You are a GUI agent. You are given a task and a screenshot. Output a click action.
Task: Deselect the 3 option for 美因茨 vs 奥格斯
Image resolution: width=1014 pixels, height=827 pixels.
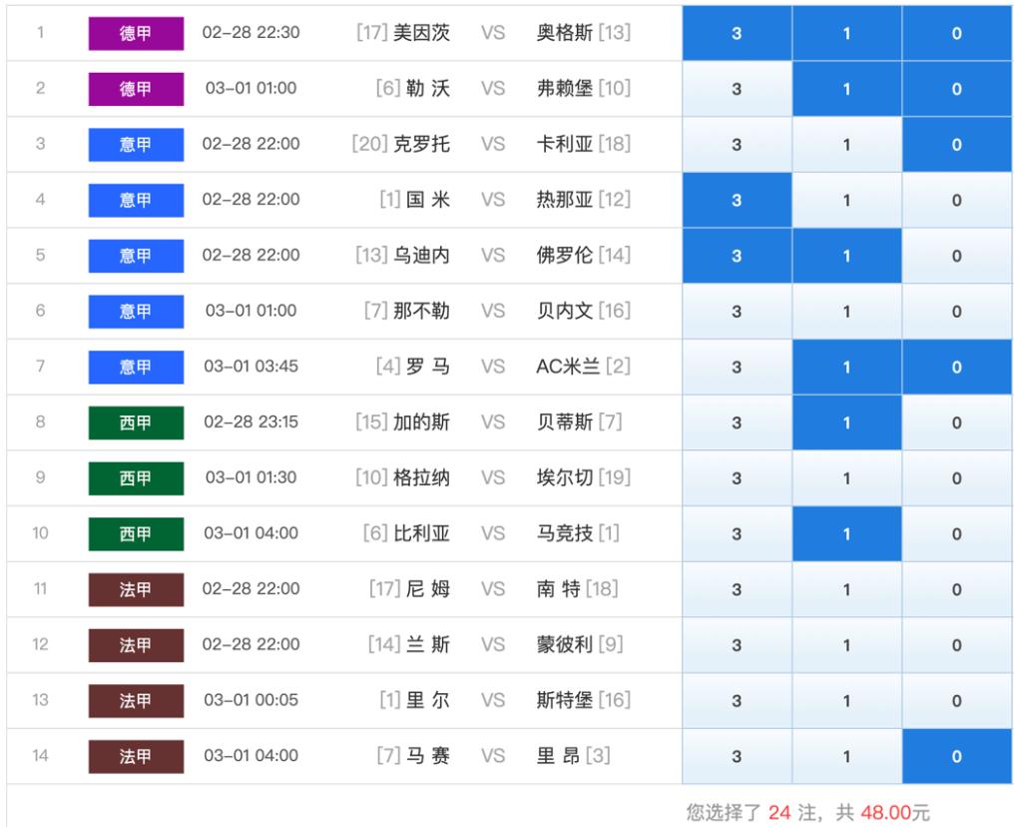pyautogui.click(x=737, y=33)
